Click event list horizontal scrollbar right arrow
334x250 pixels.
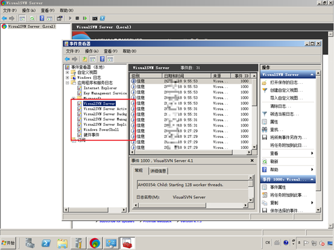tap(249, 152)
